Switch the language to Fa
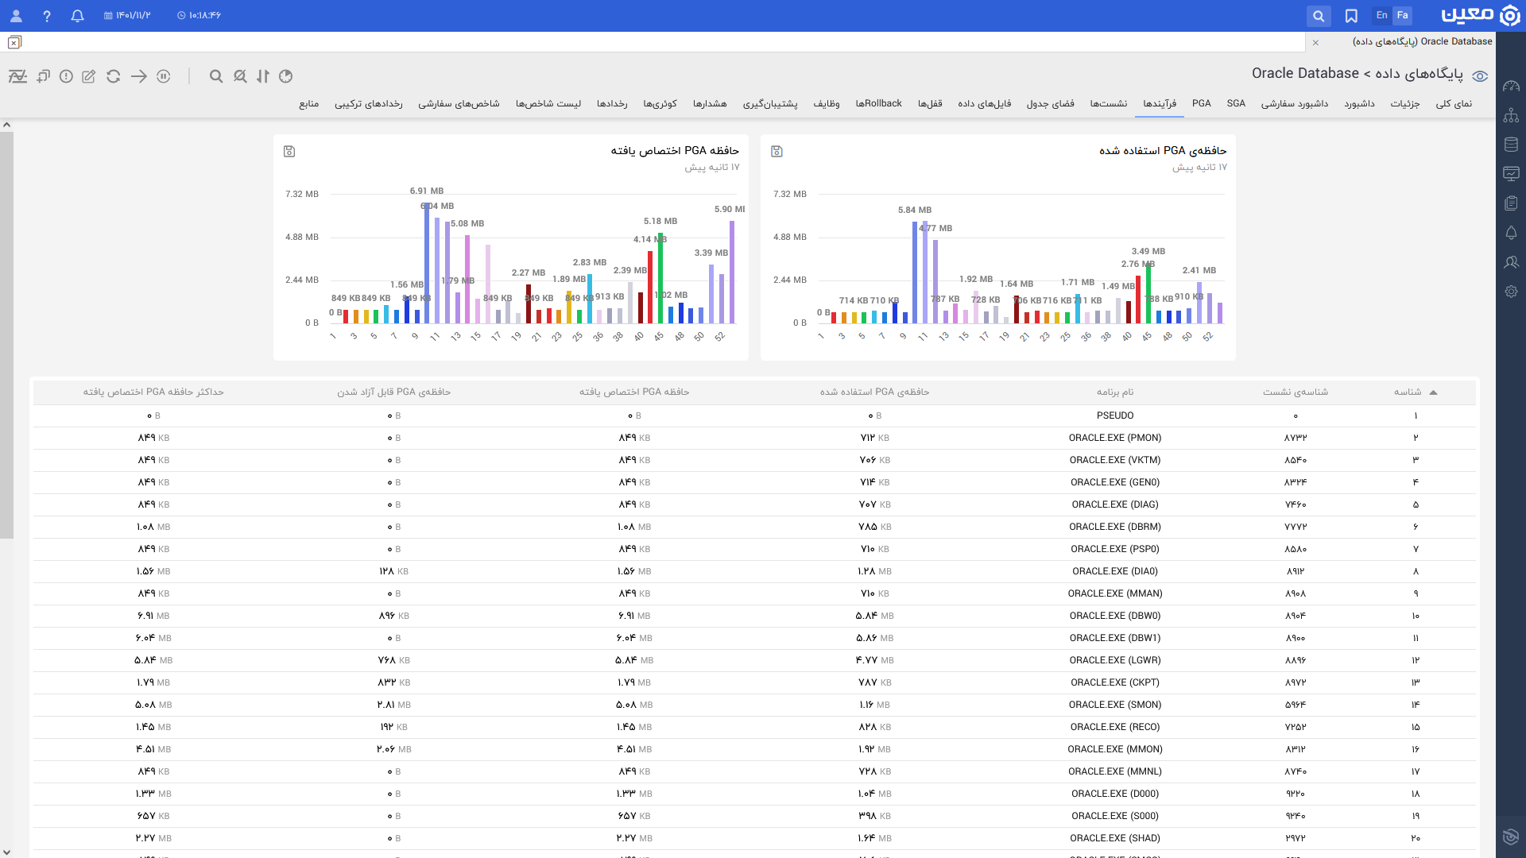The width and height of the screenshot is (1526, 858). tap(1403, 16)
